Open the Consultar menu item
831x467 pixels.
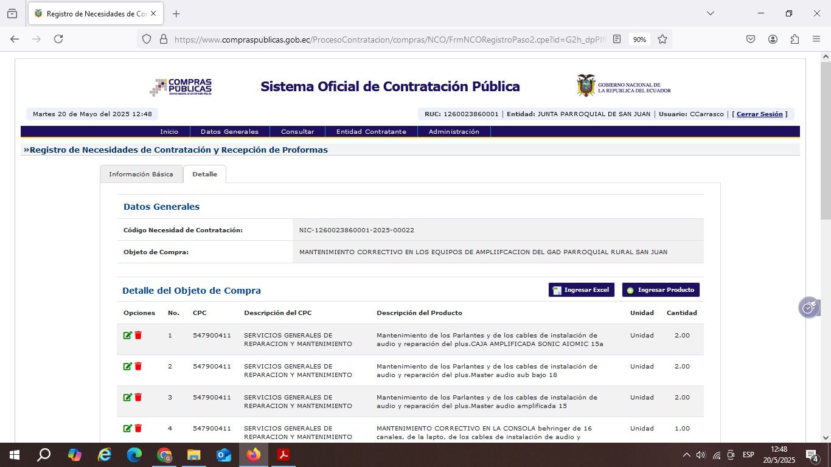click(297, 131)
